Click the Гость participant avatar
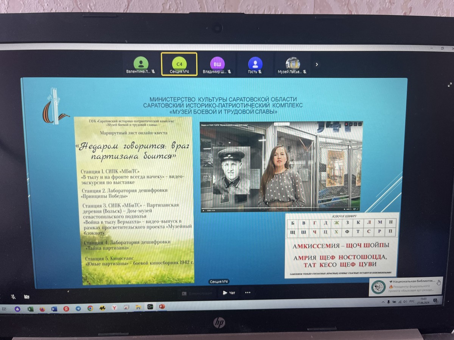Viewport: 454px width, 340px height. (255, 63)
